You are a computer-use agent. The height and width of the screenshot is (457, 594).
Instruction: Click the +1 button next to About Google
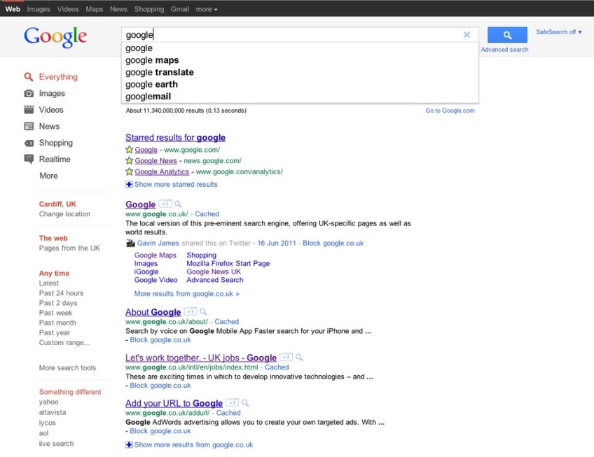click(190, 312)
